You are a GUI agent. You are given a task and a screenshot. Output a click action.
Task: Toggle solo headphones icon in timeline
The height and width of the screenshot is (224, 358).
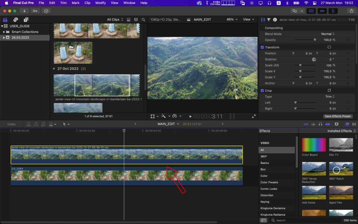[320, 124]
